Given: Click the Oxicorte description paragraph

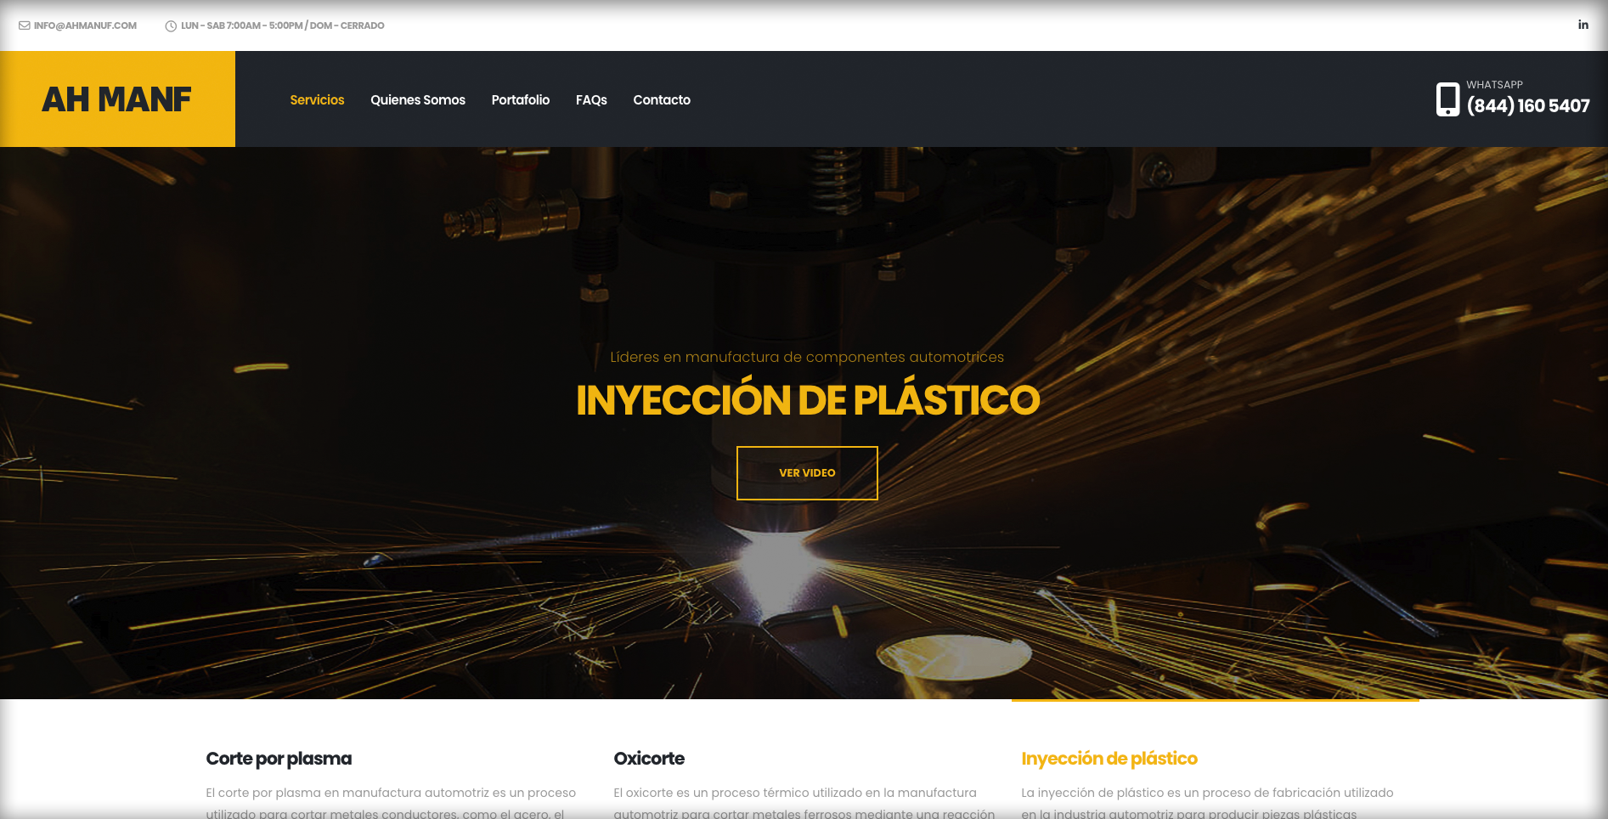Looking at the screenshot, I should coord(803,802).
